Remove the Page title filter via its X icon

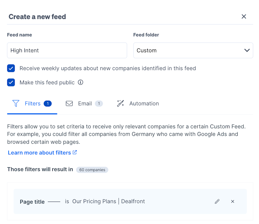pyautogui.click(x=233, y=201)
